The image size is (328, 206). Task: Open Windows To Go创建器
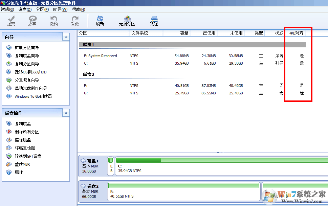(33, 96)
